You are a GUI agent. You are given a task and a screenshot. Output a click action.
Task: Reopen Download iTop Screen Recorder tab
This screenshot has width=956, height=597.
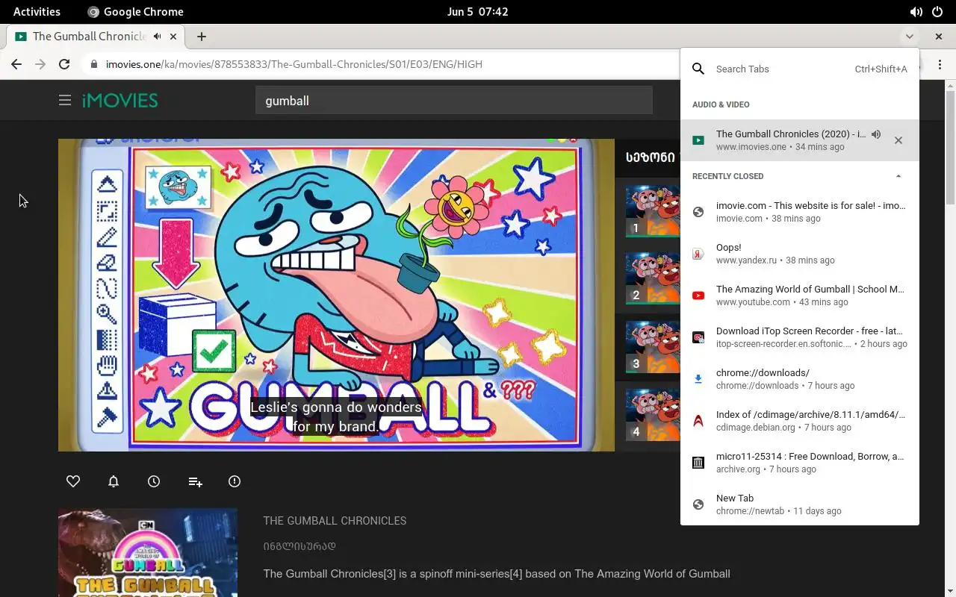click(x=799, y=337)
